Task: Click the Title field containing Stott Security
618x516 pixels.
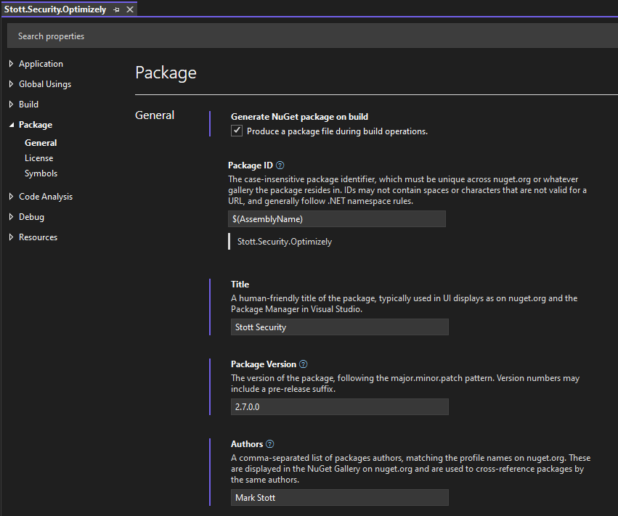Action: (339, 327)
